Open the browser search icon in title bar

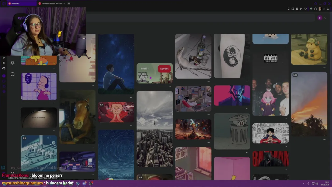click(315, 4)
